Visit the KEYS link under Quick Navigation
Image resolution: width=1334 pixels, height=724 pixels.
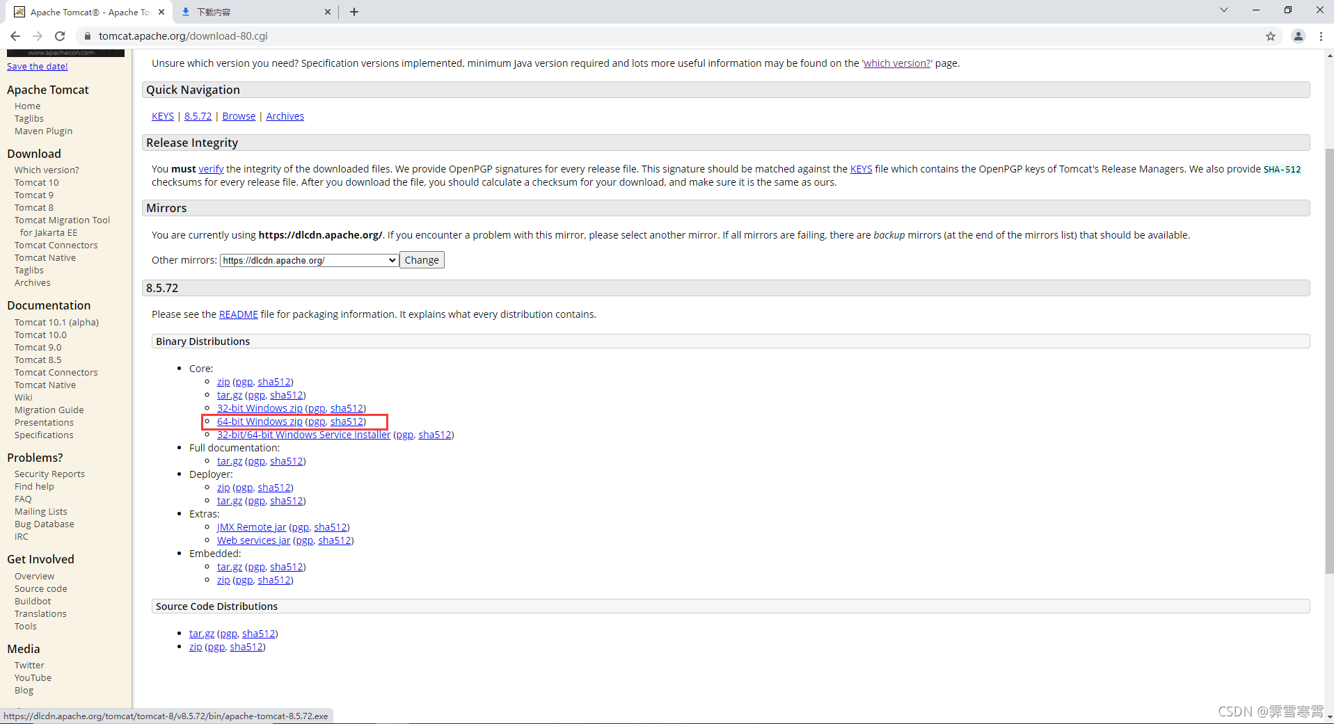click(162, 115)
